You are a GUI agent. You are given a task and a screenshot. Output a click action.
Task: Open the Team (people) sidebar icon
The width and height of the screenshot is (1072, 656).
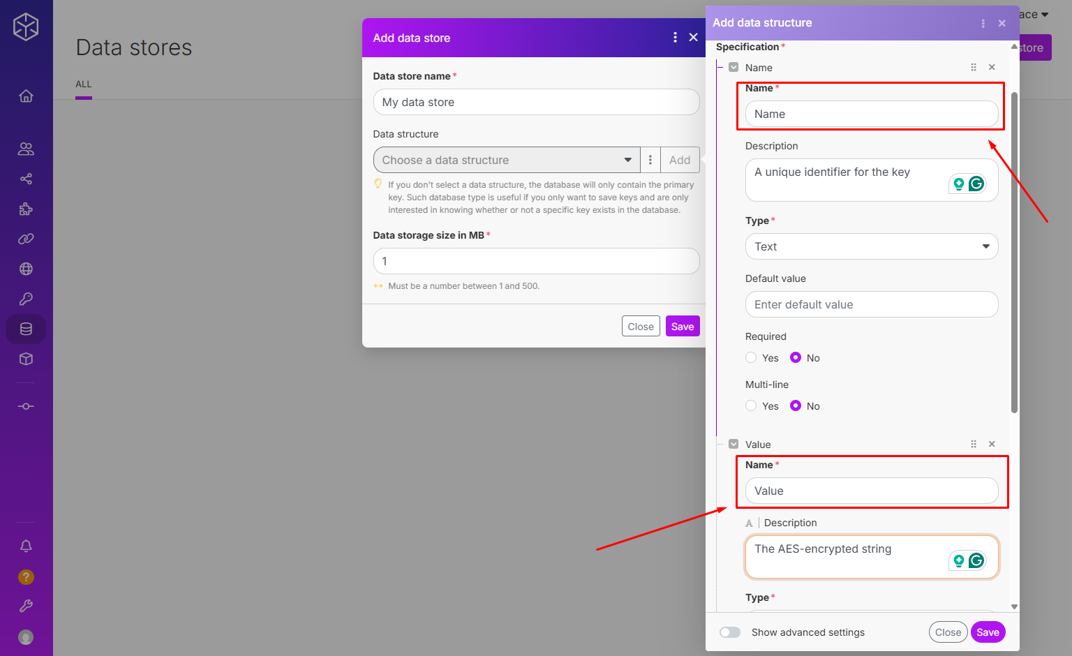26,149
